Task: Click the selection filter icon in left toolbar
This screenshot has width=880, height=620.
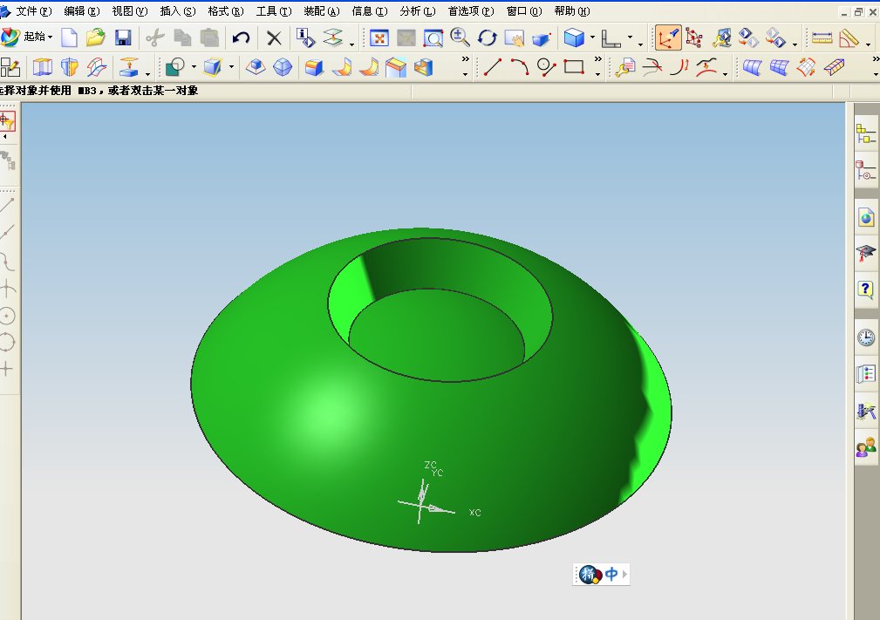Action: [x=7, y=120]
